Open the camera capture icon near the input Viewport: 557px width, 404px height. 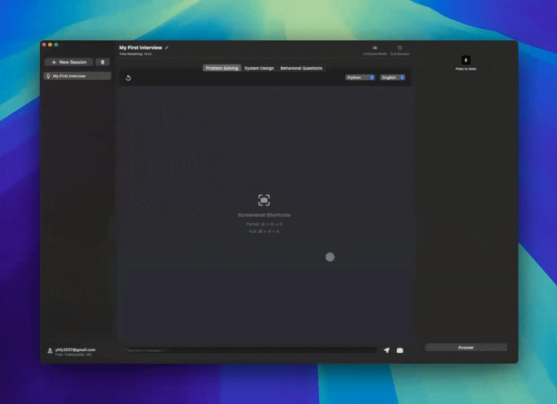400,350
